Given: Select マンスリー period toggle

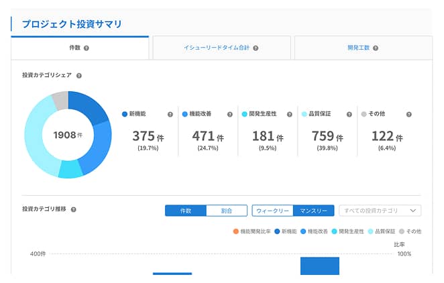Looking at the screenshot, I should tap(313, 211).
